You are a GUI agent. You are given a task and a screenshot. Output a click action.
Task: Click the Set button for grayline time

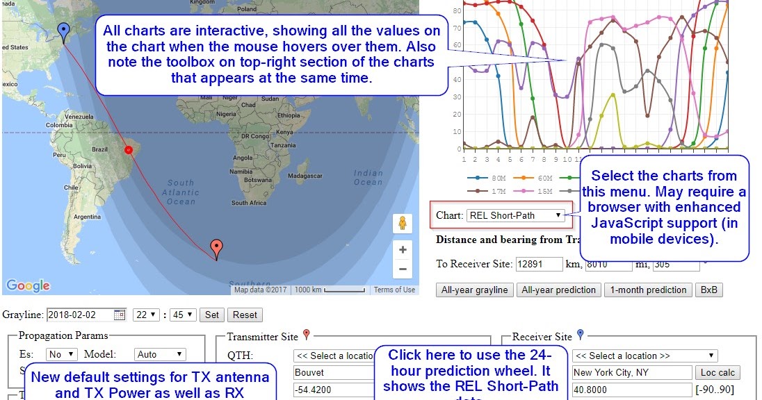212,315
